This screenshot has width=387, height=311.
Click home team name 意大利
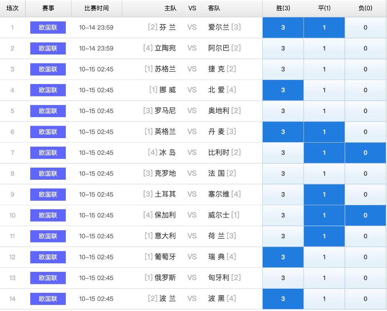pyautogui.click(x=165, y=236)
